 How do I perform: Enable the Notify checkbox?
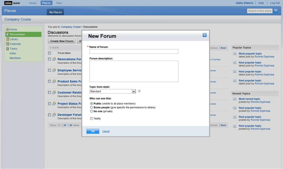pos(92,118)
